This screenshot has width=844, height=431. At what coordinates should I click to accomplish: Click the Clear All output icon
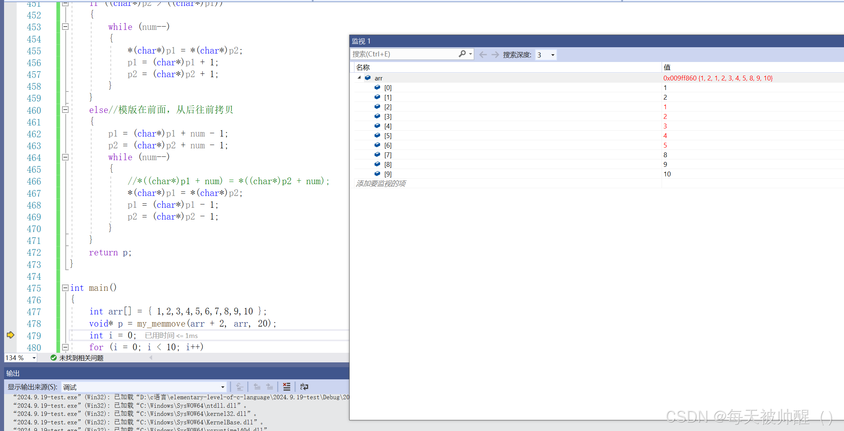coord(287,387)
